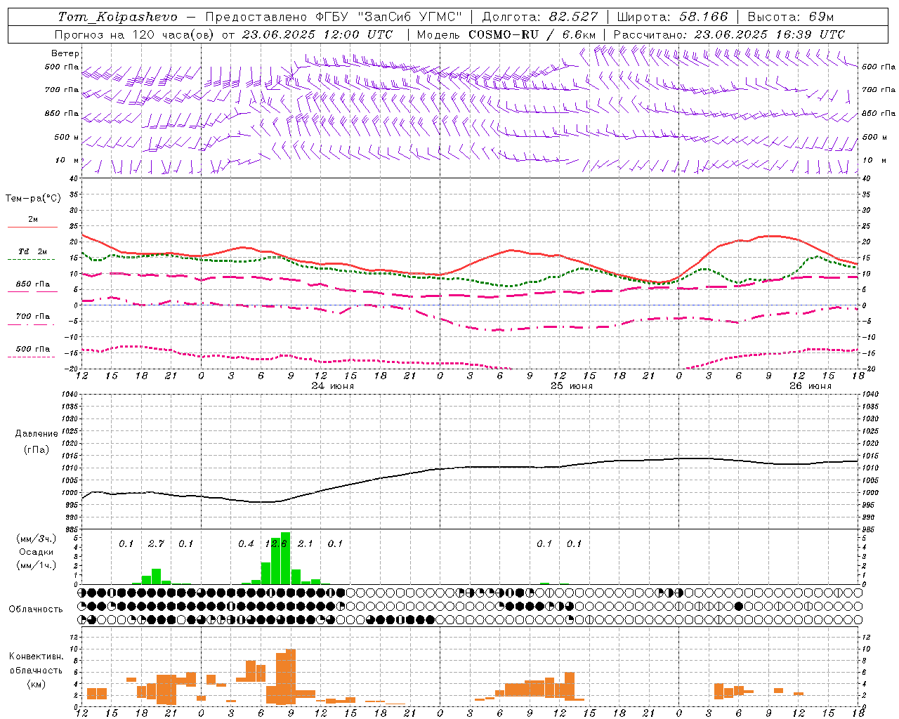Click the 850 гПа temperature legend entry
Screen dimensions: 899x719
tap(32, 284)
